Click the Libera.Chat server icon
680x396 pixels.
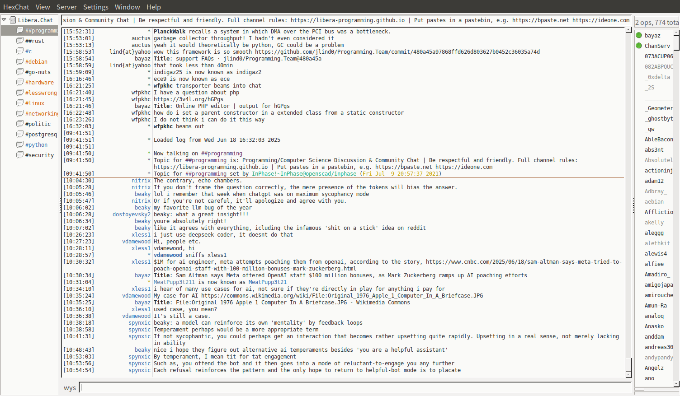click(x=13, y=20)
